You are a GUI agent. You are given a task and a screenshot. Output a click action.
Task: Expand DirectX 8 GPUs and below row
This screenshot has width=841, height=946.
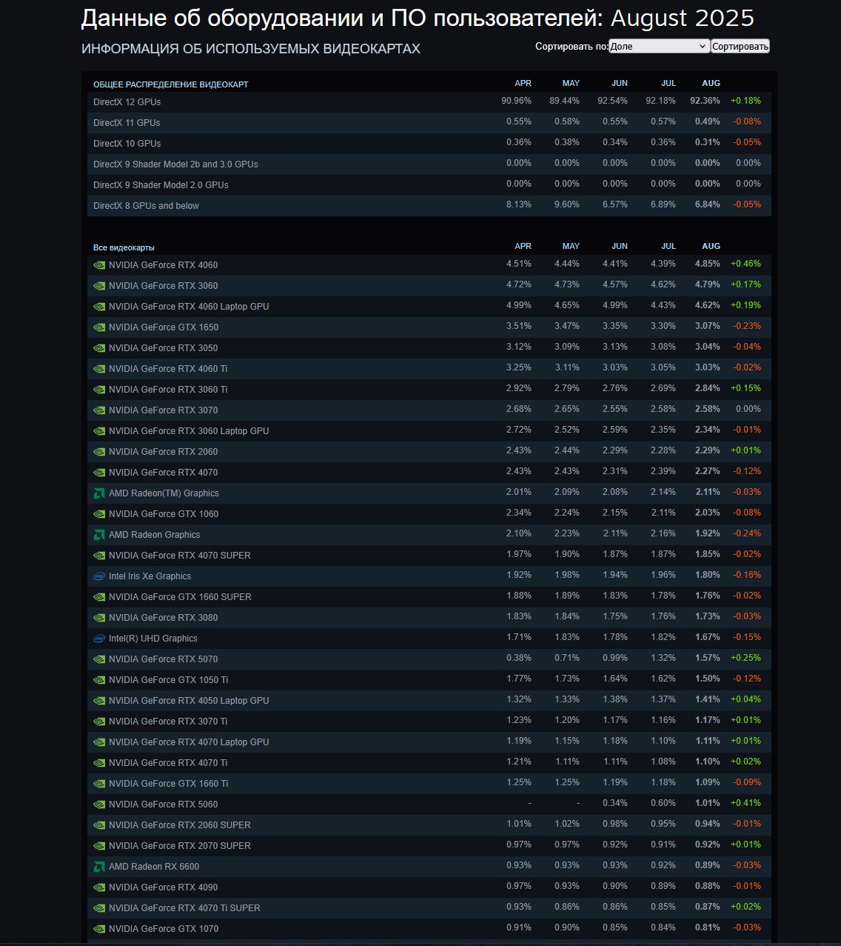point(429,205)
